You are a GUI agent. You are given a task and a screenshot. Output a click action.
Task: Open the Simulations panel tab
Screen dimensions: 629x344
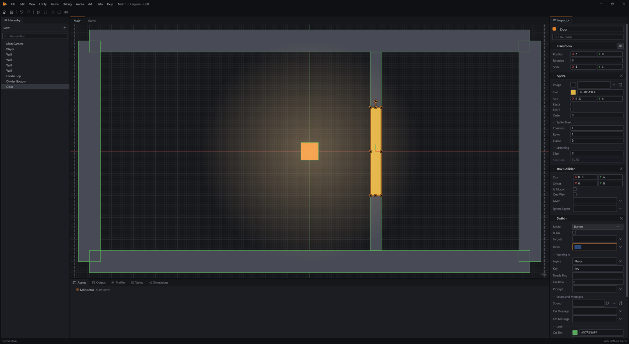(x=158, y=283)
